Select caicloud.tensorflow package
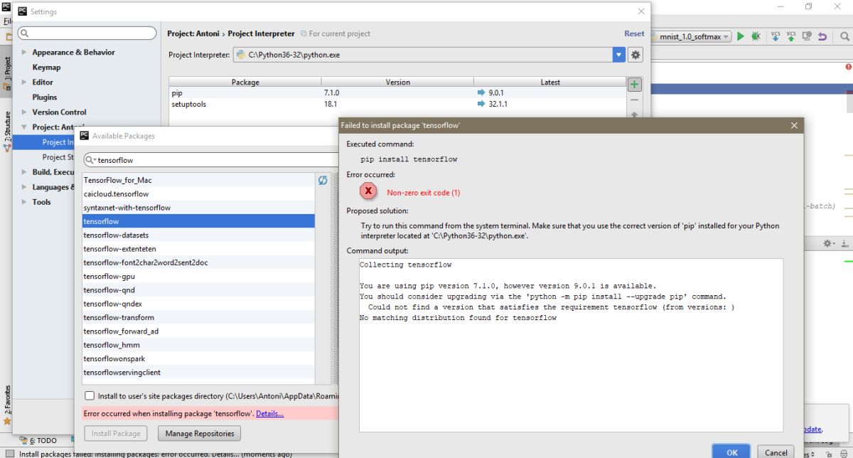Screen dimensions: 853x458 click(198, 193)
